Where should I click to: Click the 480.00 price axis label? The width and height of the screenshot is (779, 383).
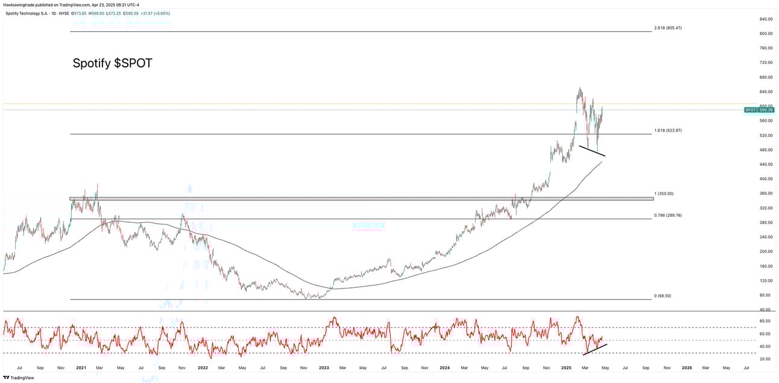coord(766,149)
